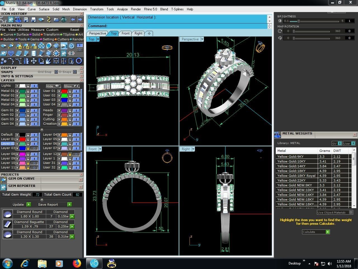Switch to the Front viewport tab
This screenshot has height=269, width=358.
point(126,33)
